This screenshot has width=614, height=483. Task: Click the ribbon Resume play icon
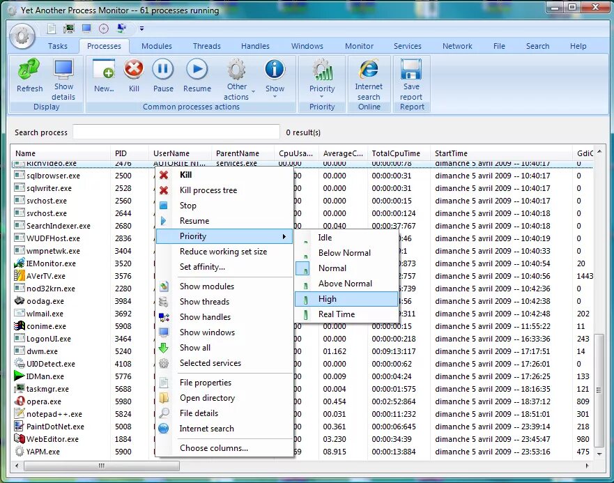[x=197, y=69]
